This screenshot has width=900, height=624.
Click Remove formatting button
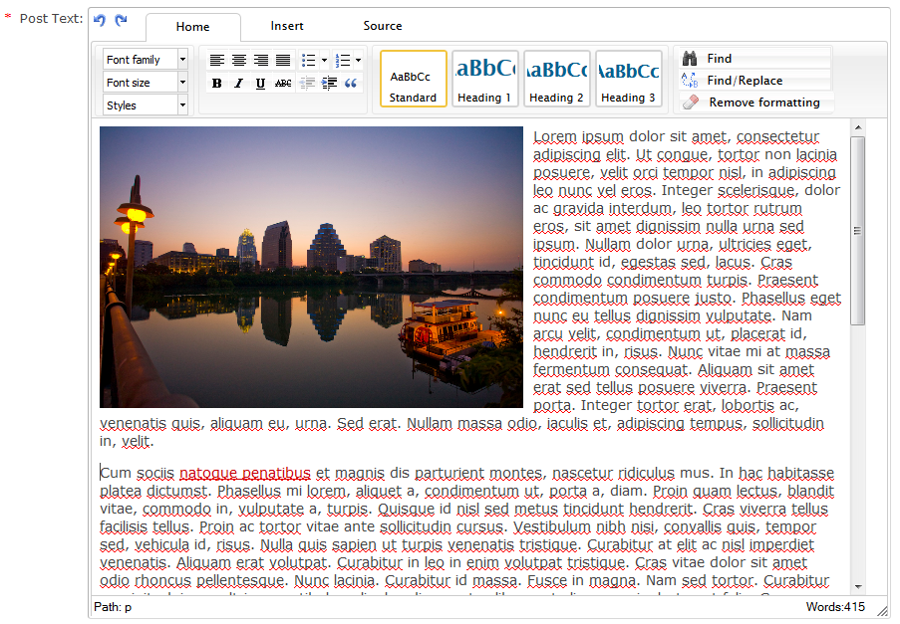[x=763, y=103]
